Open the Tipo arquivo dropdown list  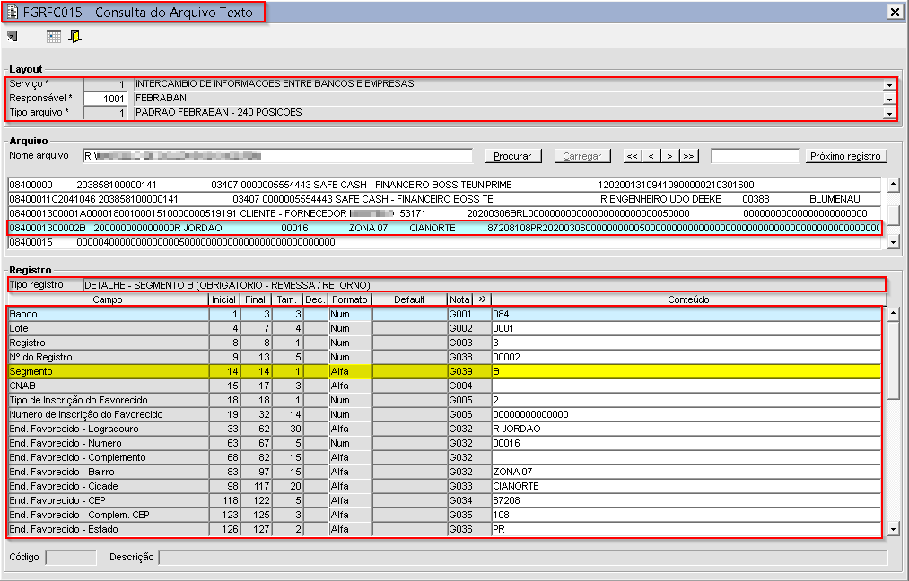click(888, 113)
